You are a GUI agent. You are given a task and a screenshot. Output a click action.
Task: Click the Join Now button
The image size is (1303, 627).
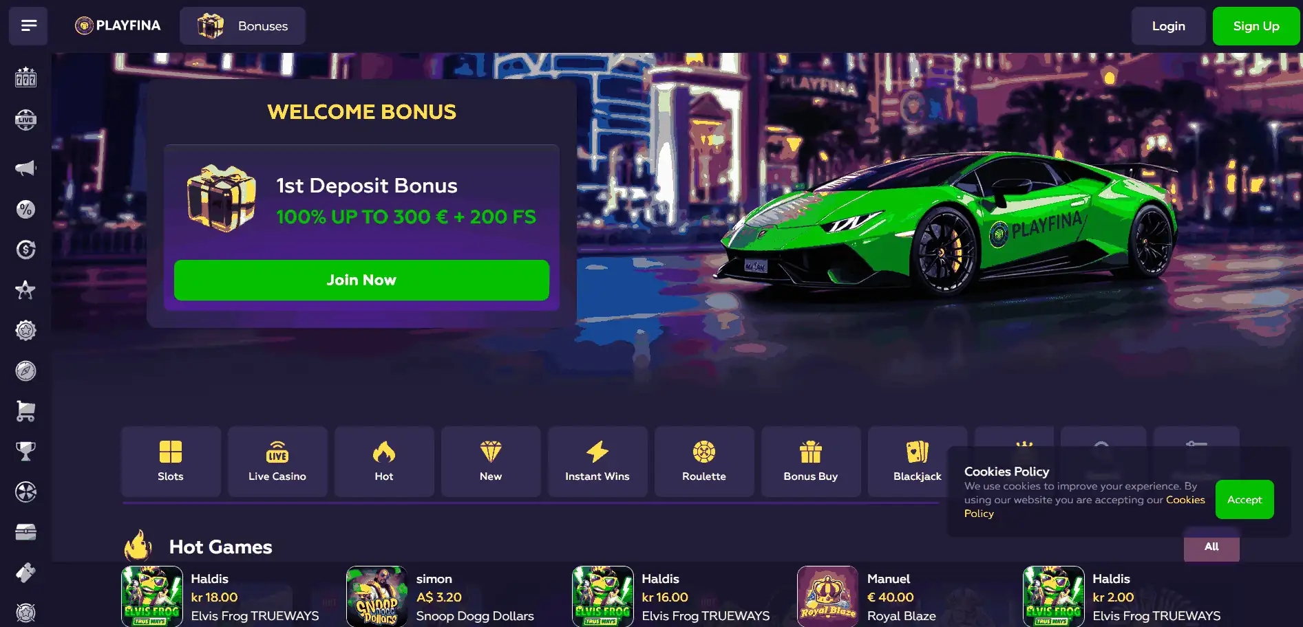tap(361, 280)
